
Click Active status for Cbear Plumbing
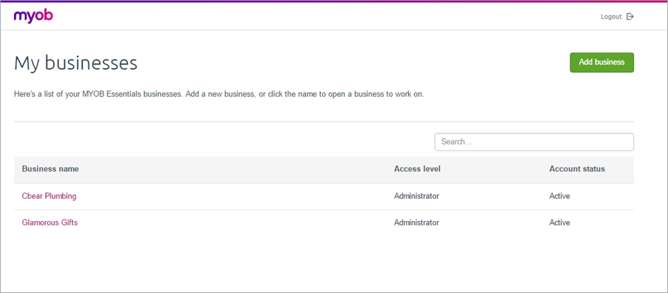click(x=559, y=196)
